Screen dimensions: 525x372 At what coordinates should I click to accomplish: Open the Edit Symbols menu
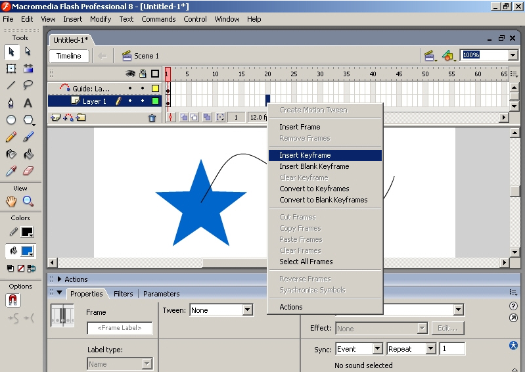pos(449,56)
